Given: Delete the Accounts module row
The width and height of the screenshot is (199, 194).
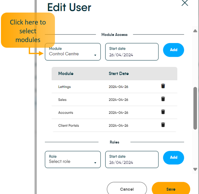Looking at the screenshot, I should [x=163, y=112].
